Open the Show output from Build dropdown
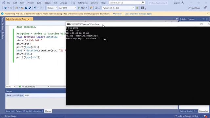 pyautogui.click(x=45, y=95)
